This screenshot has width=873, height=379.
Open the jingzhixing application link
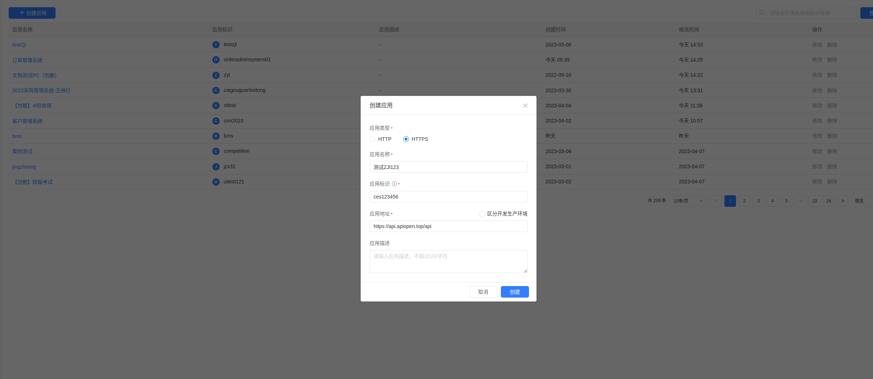[24, 167]
